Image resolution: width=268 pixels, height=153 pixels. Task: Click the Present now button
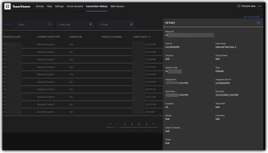246,6
